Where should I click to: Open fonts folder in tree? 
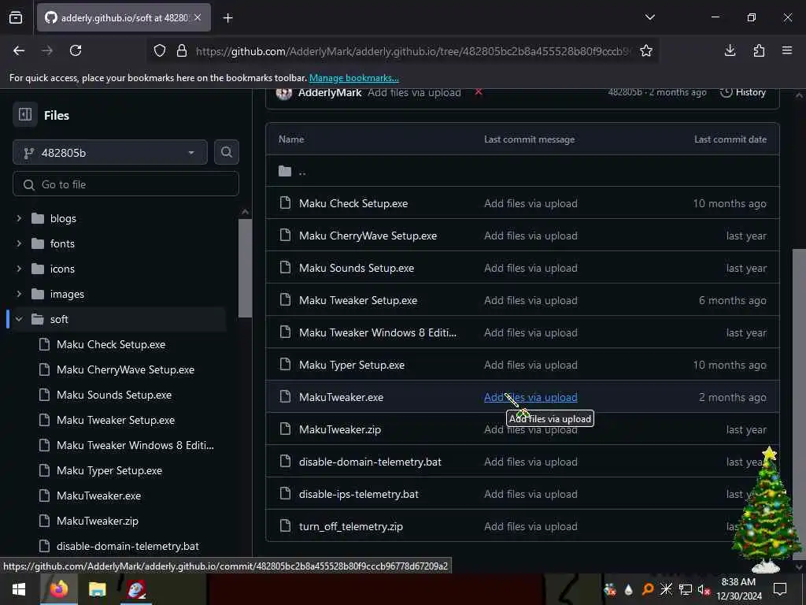pos(62,243)
